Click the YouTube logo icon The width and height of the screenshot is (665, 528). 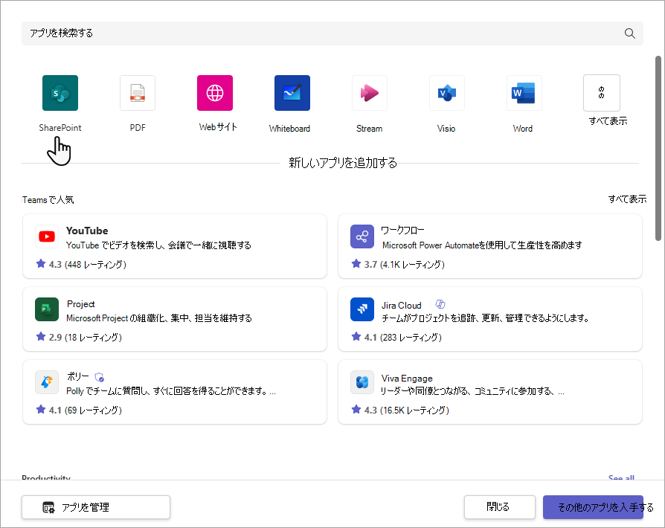(47, 236)
